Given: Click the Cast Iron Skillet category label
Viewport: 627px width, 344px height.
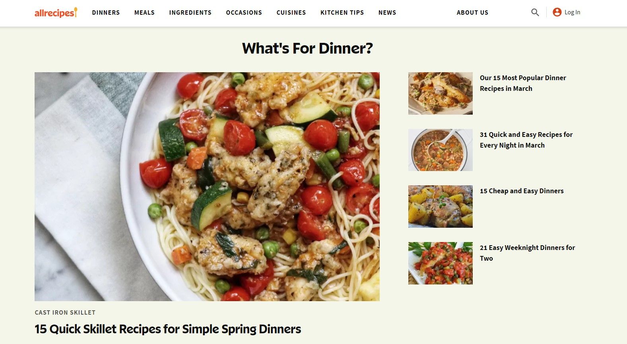Looking at the screenshot, I should click(65, 313).
